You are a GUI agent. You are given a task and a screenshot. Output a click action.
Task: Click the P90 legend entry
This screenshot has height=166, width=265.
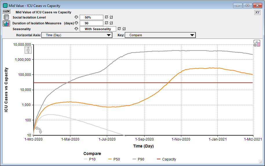click(138, 159)
